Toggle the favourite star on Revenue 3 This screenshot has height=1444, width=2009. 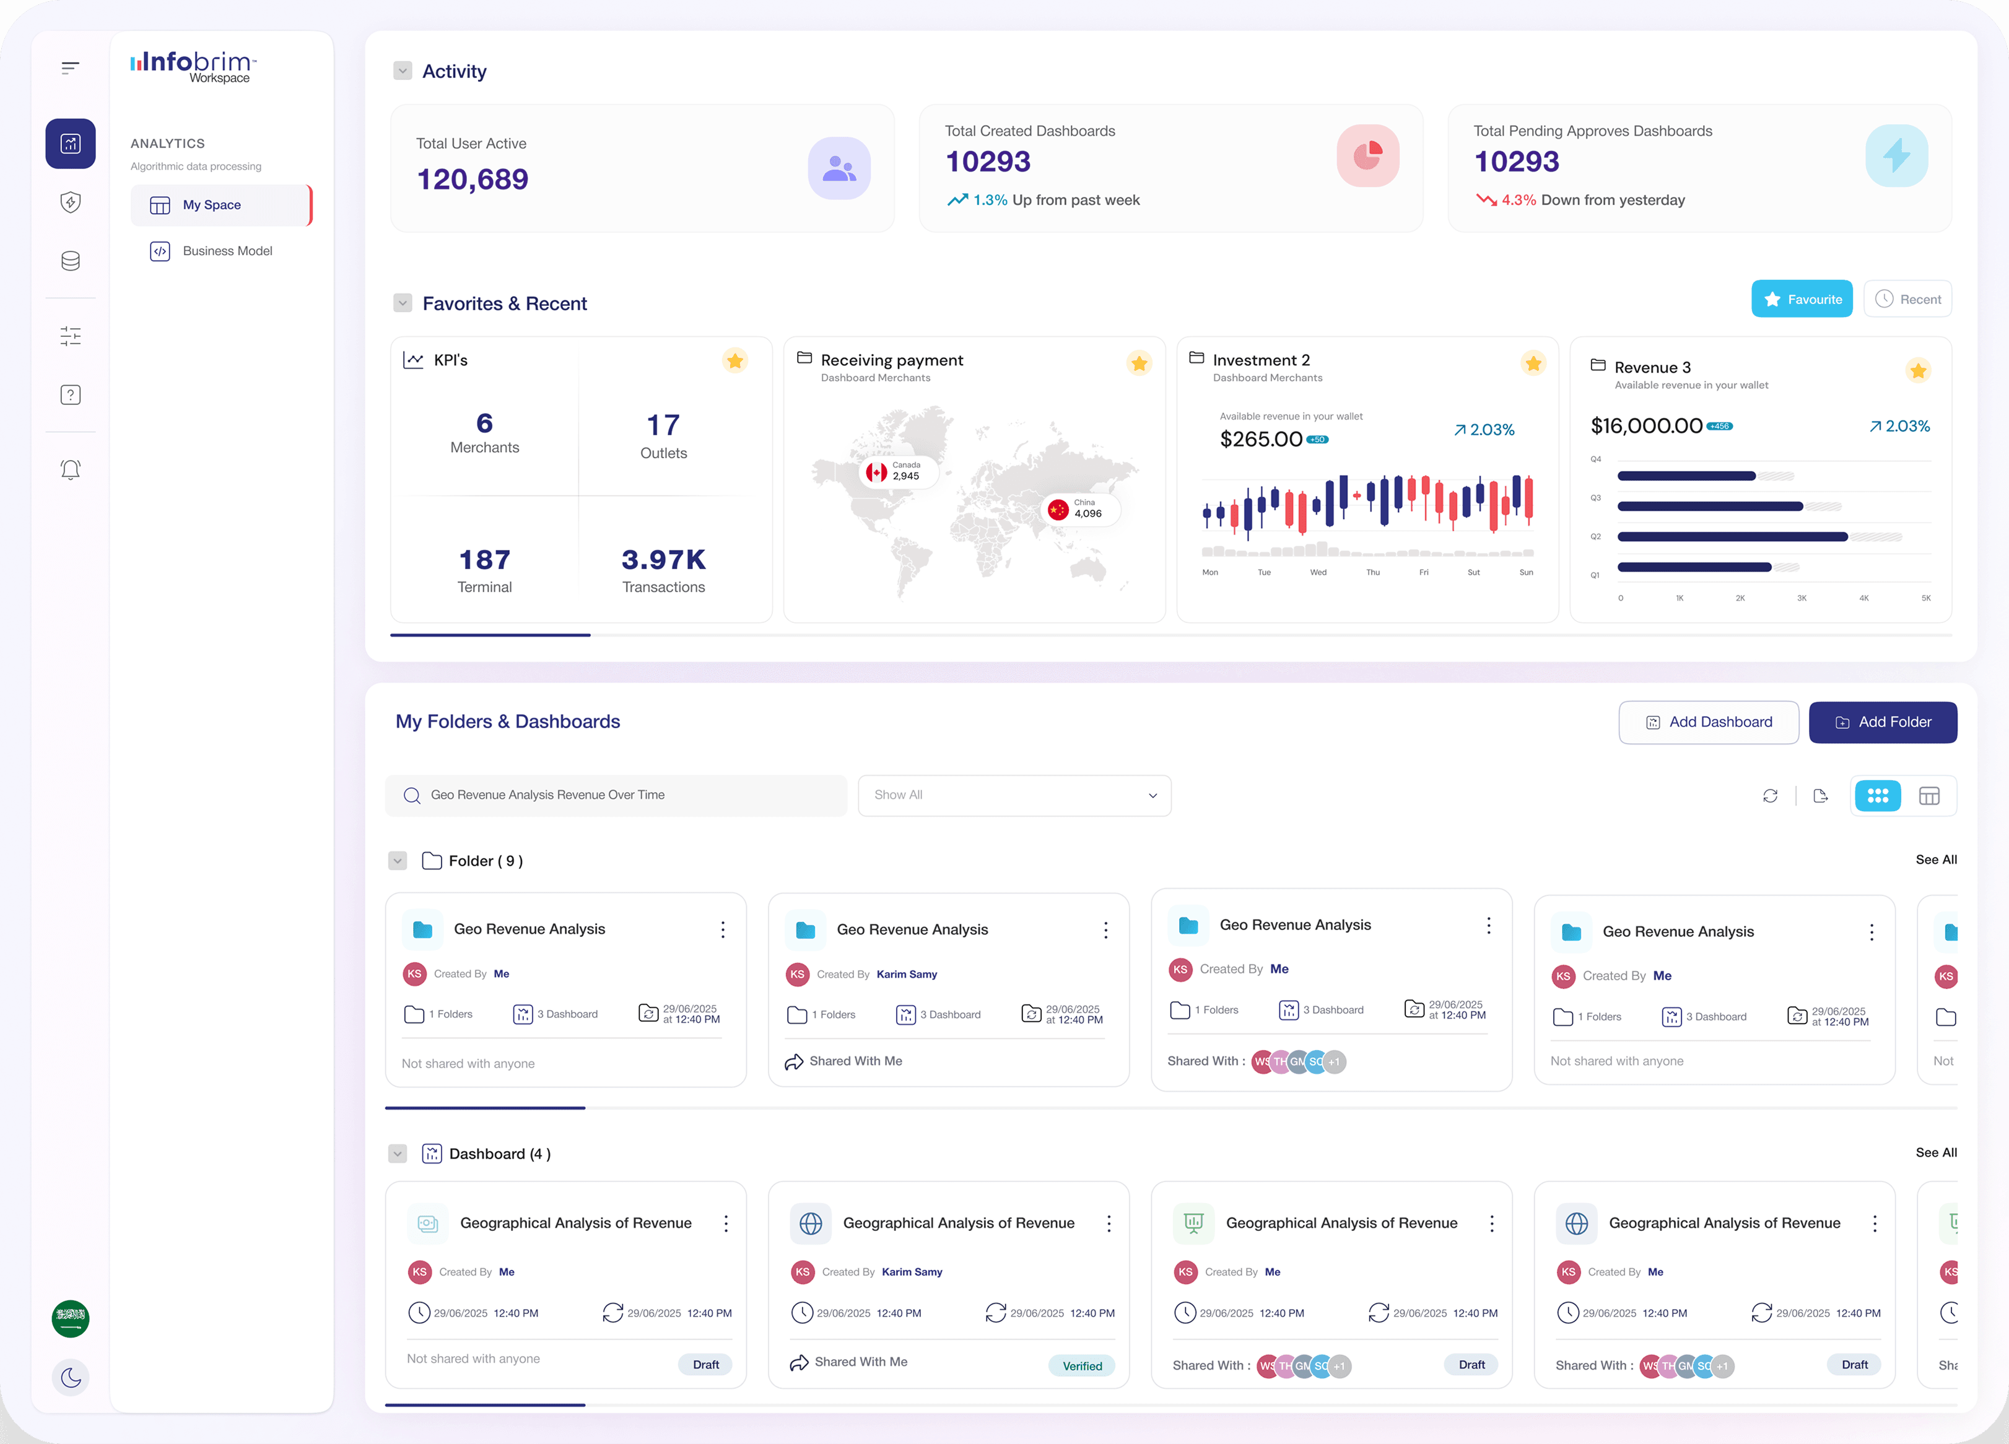(x=1918, y=370)
